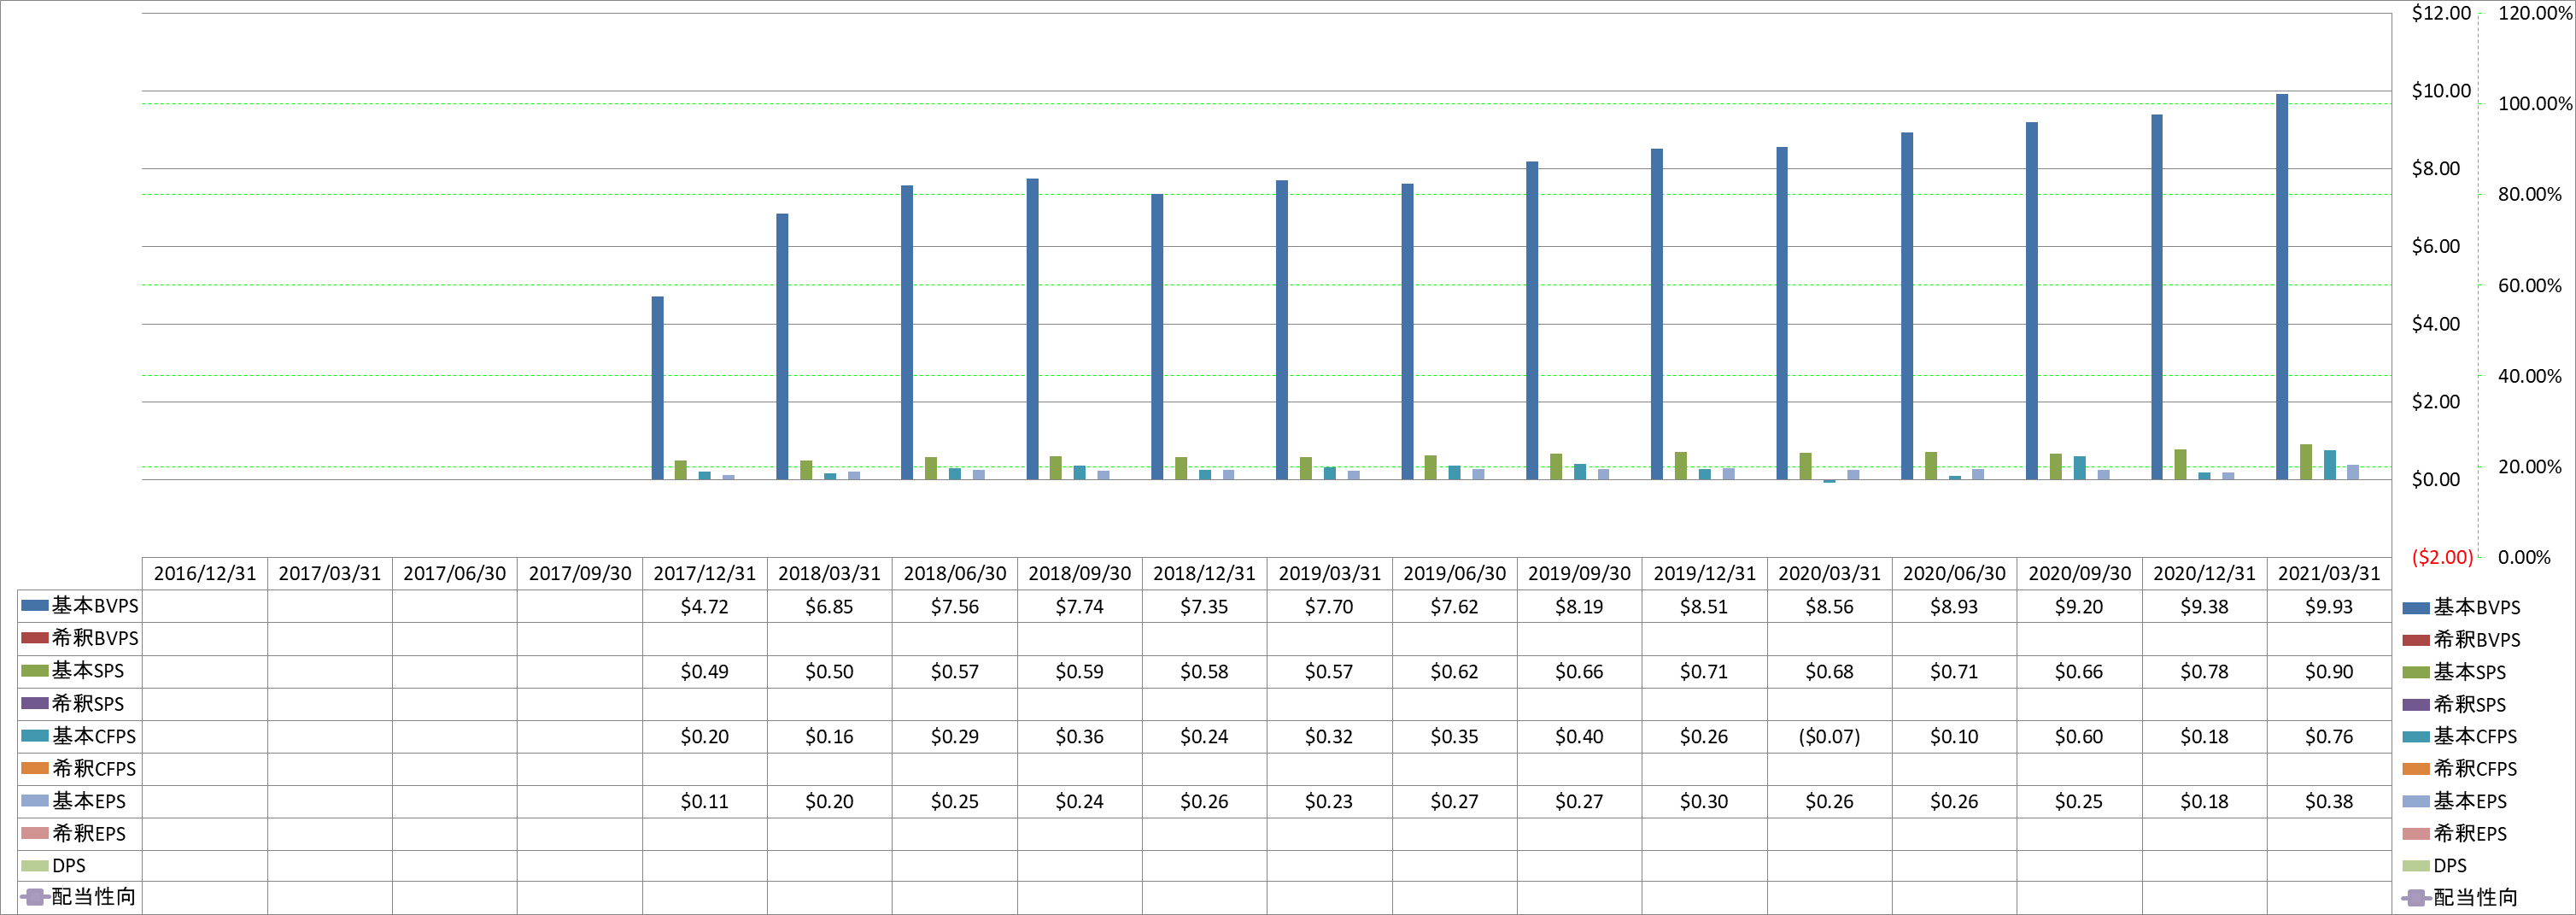Click the 希釈BVPS label in the left legend

(95, 638)
